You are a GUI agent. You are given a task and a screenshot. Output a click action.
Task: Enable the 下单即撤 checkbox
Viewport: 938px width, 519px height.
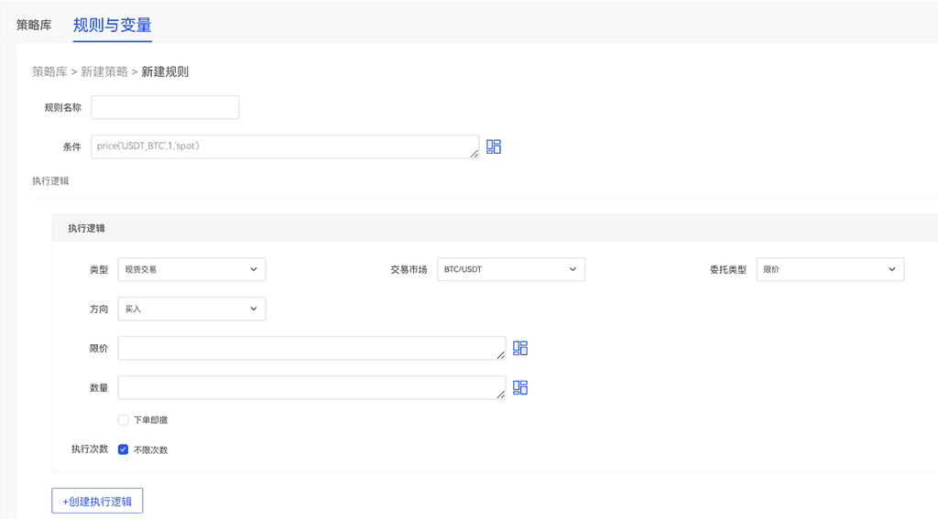point(124,420)
